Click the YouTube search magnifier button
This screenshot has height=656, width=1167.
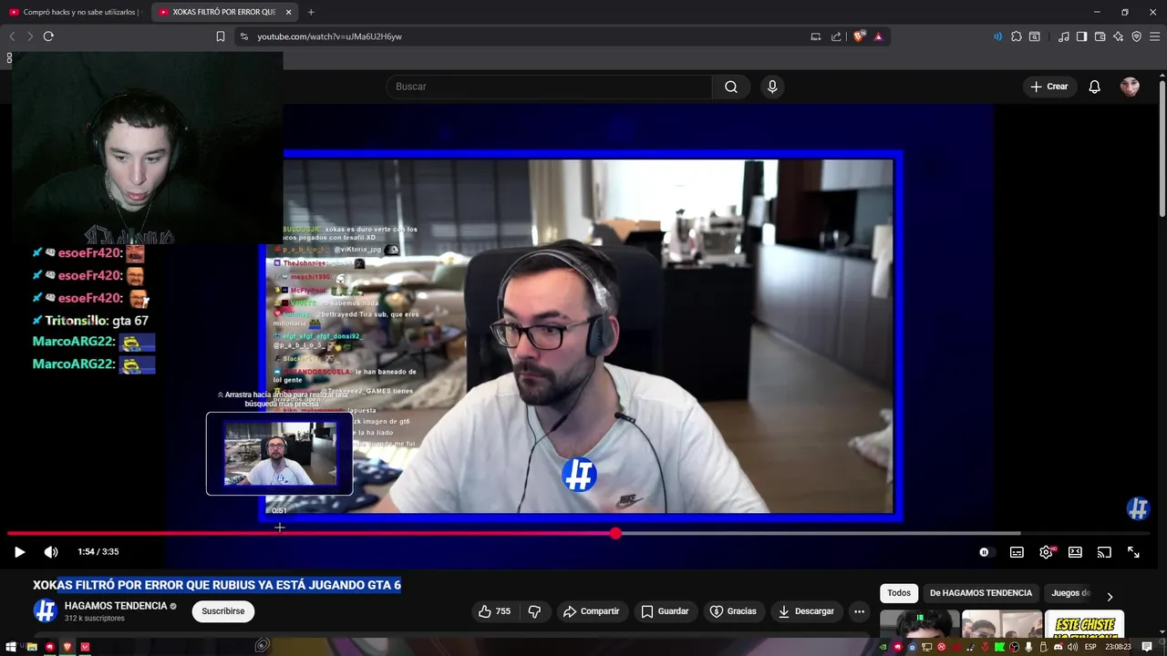click(731, 87)
